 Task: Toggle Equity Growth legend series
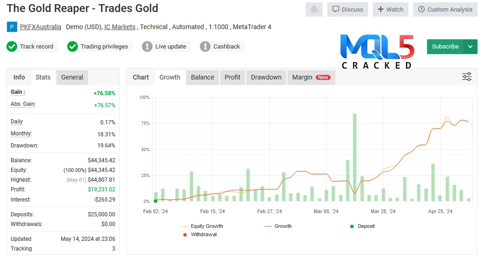click(202, 226)
